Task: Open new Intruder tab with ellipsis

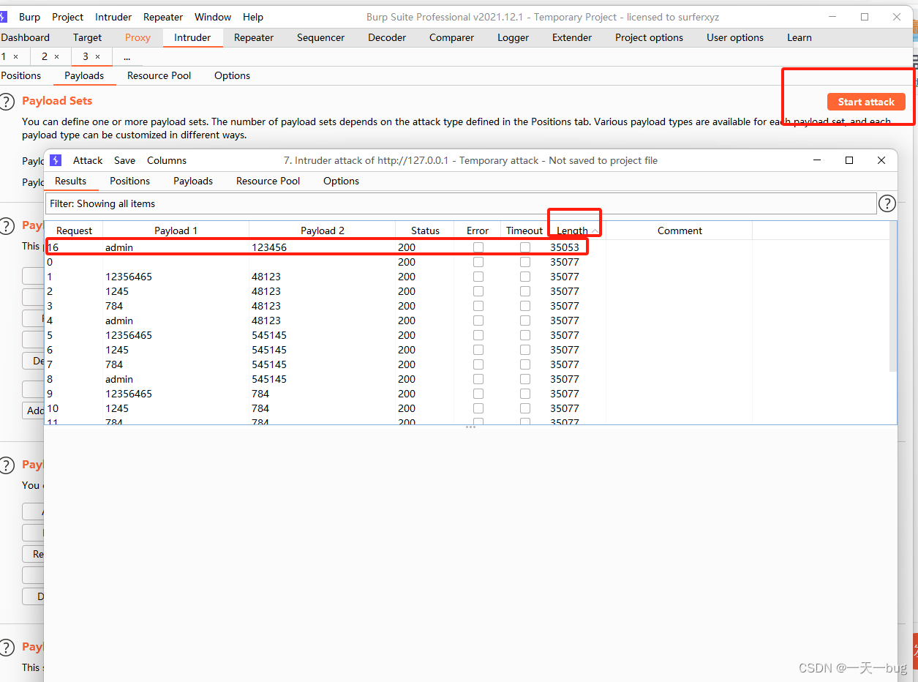Action: pyautogui.click(x=127, y=56)
